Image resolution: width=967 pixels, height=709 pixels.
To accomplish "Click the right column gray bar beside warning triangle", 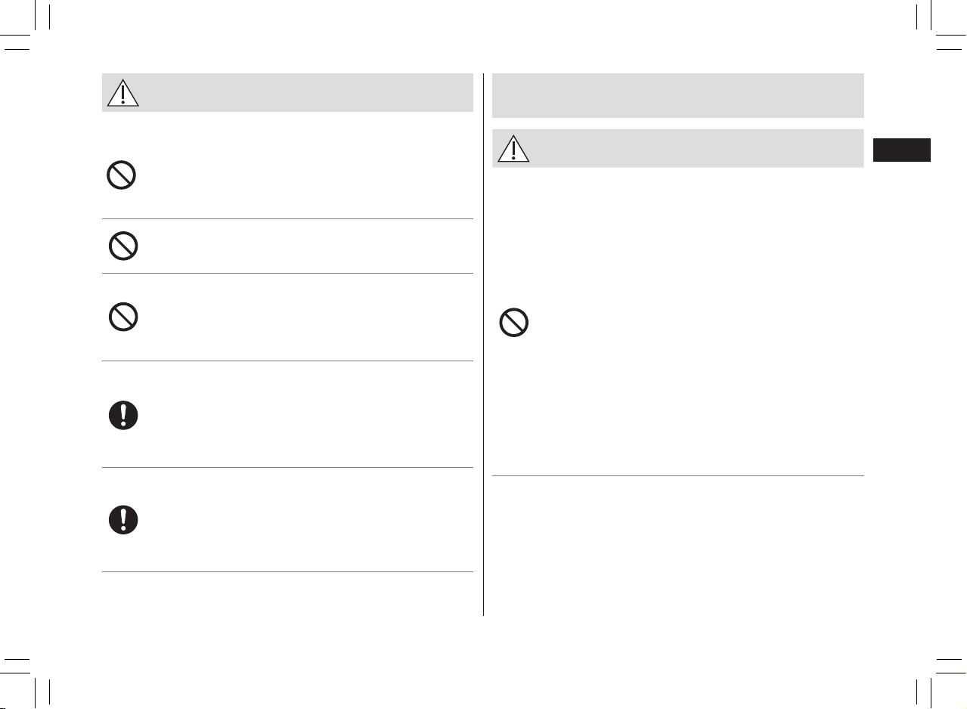I will pos(677,148).
